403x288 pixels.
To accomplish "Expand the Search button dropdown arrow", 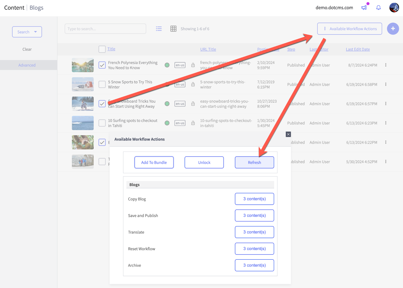I will [x=36, y=32].
